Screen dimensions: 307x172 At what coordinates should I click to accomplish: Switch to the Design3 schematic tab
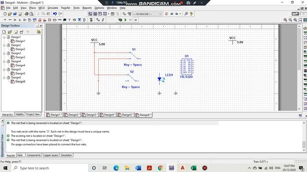(x=90, y=115)
